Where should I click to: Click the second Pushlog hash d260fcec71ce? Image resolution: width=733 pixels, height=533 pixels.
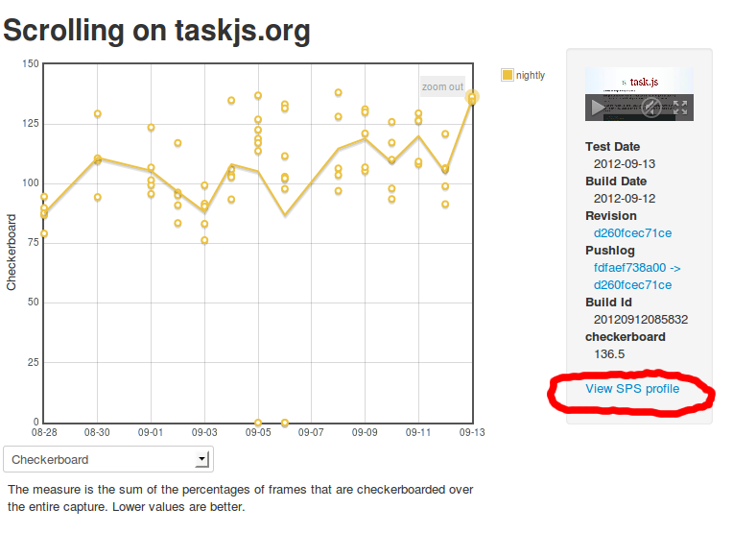[632, 284]
